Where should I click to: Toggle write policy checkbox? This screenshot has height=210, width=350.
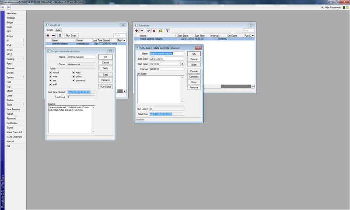click(x=50, y=76)
